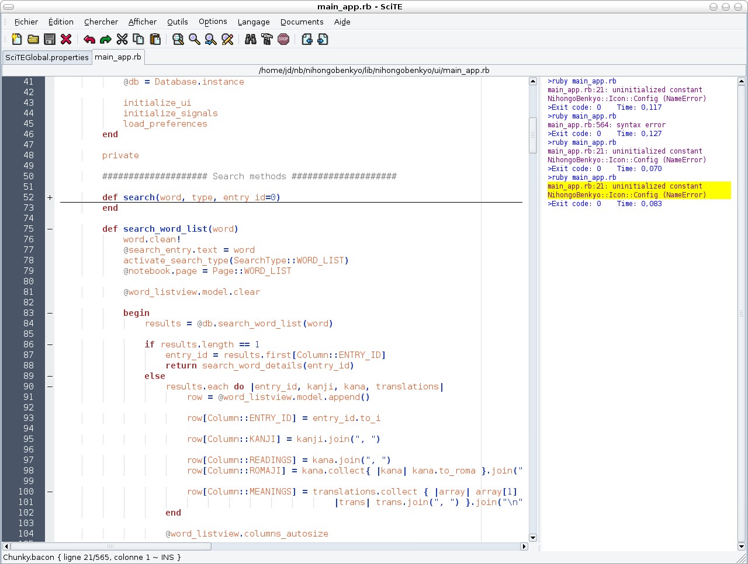Click the main_app.rb:564 syntax error line
Viewport: 748px width, 564px height.
click(606, 125)
